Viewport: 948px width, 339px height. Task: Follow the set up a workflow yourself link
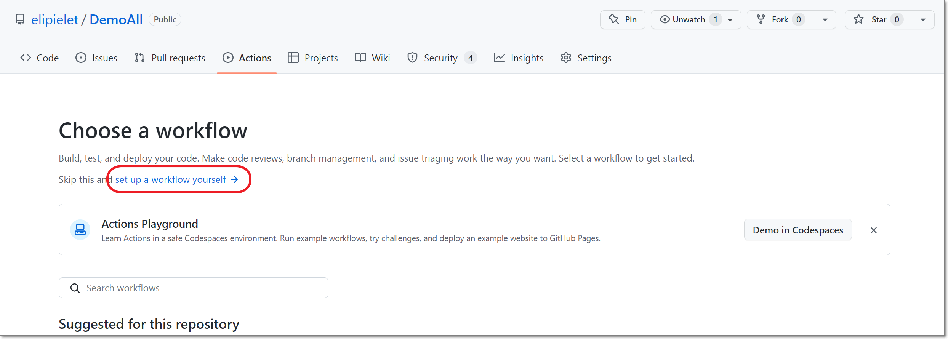177,179
